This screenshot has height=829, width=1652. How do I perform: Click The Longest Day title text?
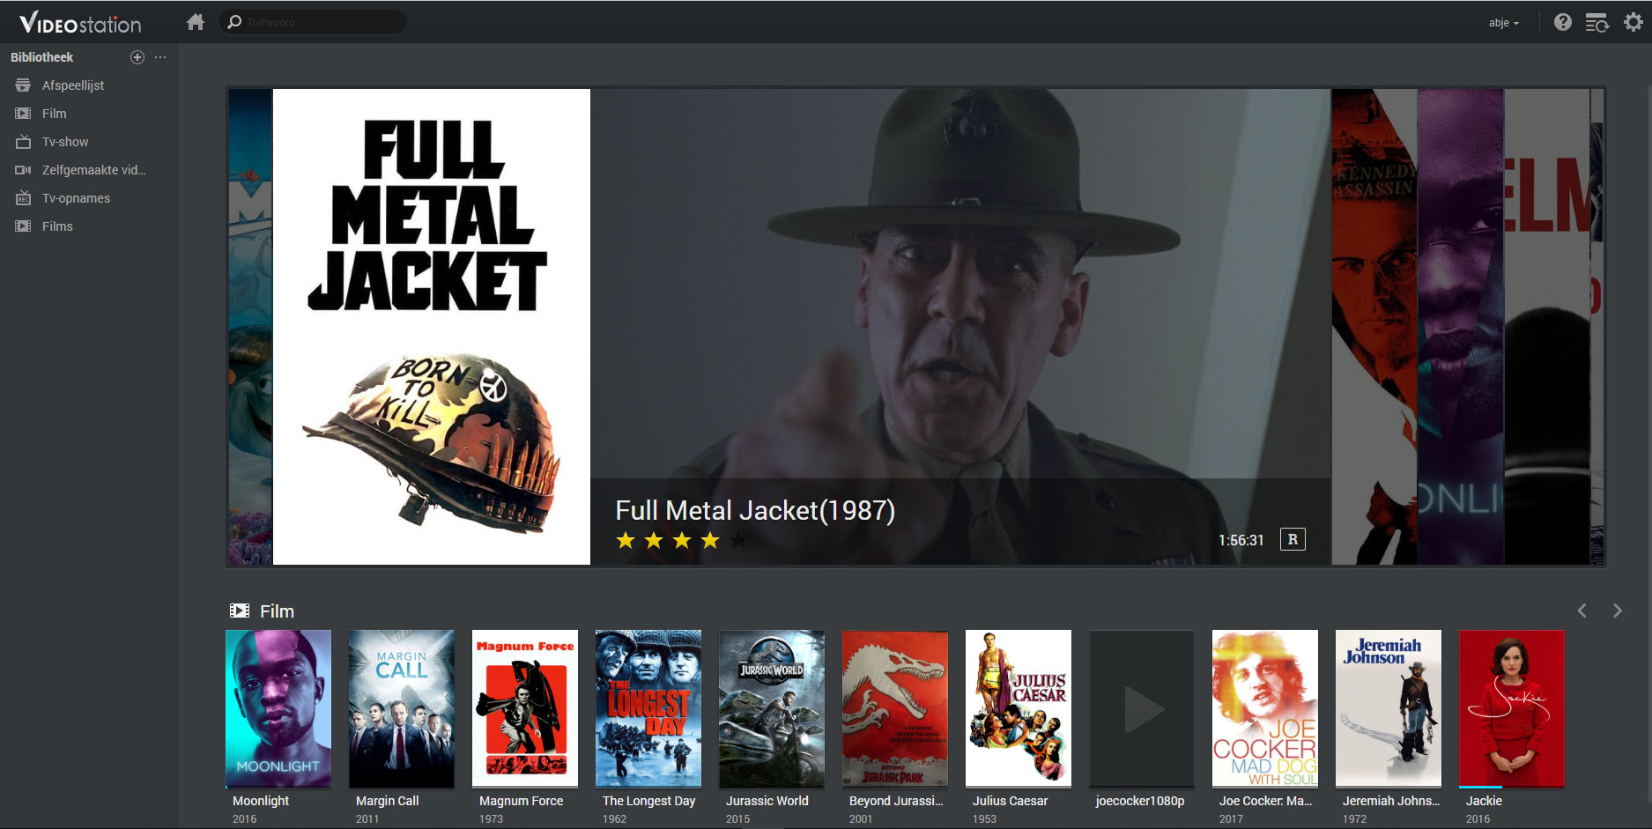(x=648, y=801)
